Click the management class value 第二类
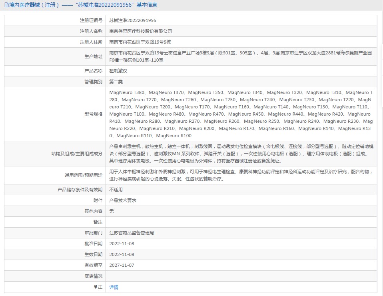 coord(116,82)
